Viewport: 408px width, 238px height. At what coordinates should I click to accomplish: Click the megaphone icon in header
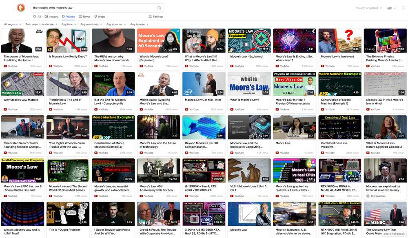pos(389,8)
